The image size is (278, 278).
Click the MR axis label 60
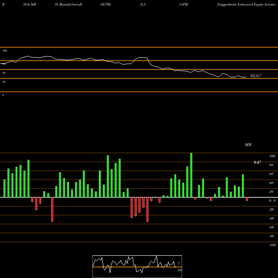271,174
